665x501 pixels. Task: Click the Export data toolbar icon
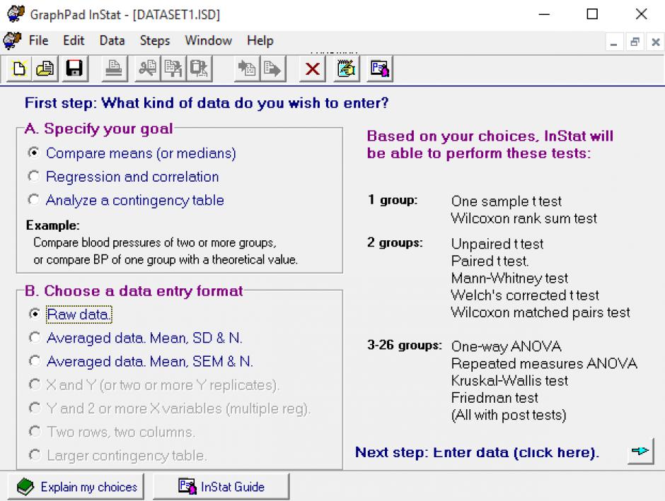(x=272, y=68)
